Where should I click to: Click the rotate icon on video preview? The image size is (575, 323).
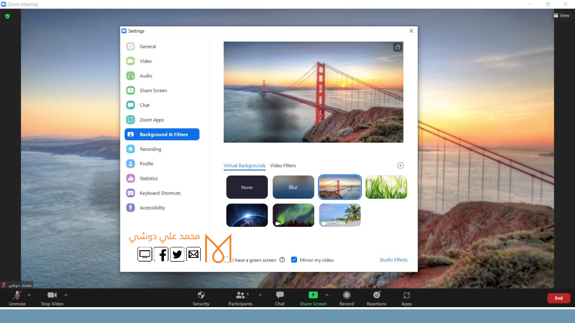point(397,47)
